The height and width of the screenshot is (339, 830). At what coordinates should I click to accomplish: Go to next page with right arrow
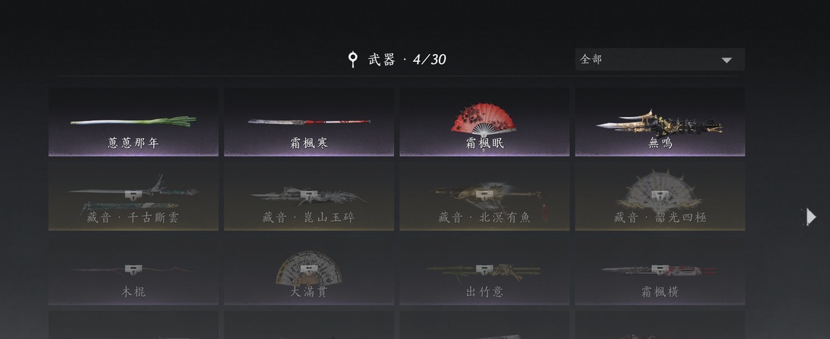coord(811,217)
